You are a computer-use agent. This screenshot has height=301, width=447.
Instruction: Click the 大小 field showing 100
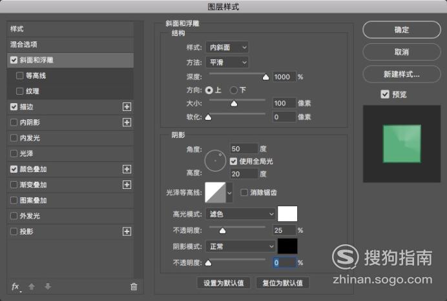(x=284, y=103)
